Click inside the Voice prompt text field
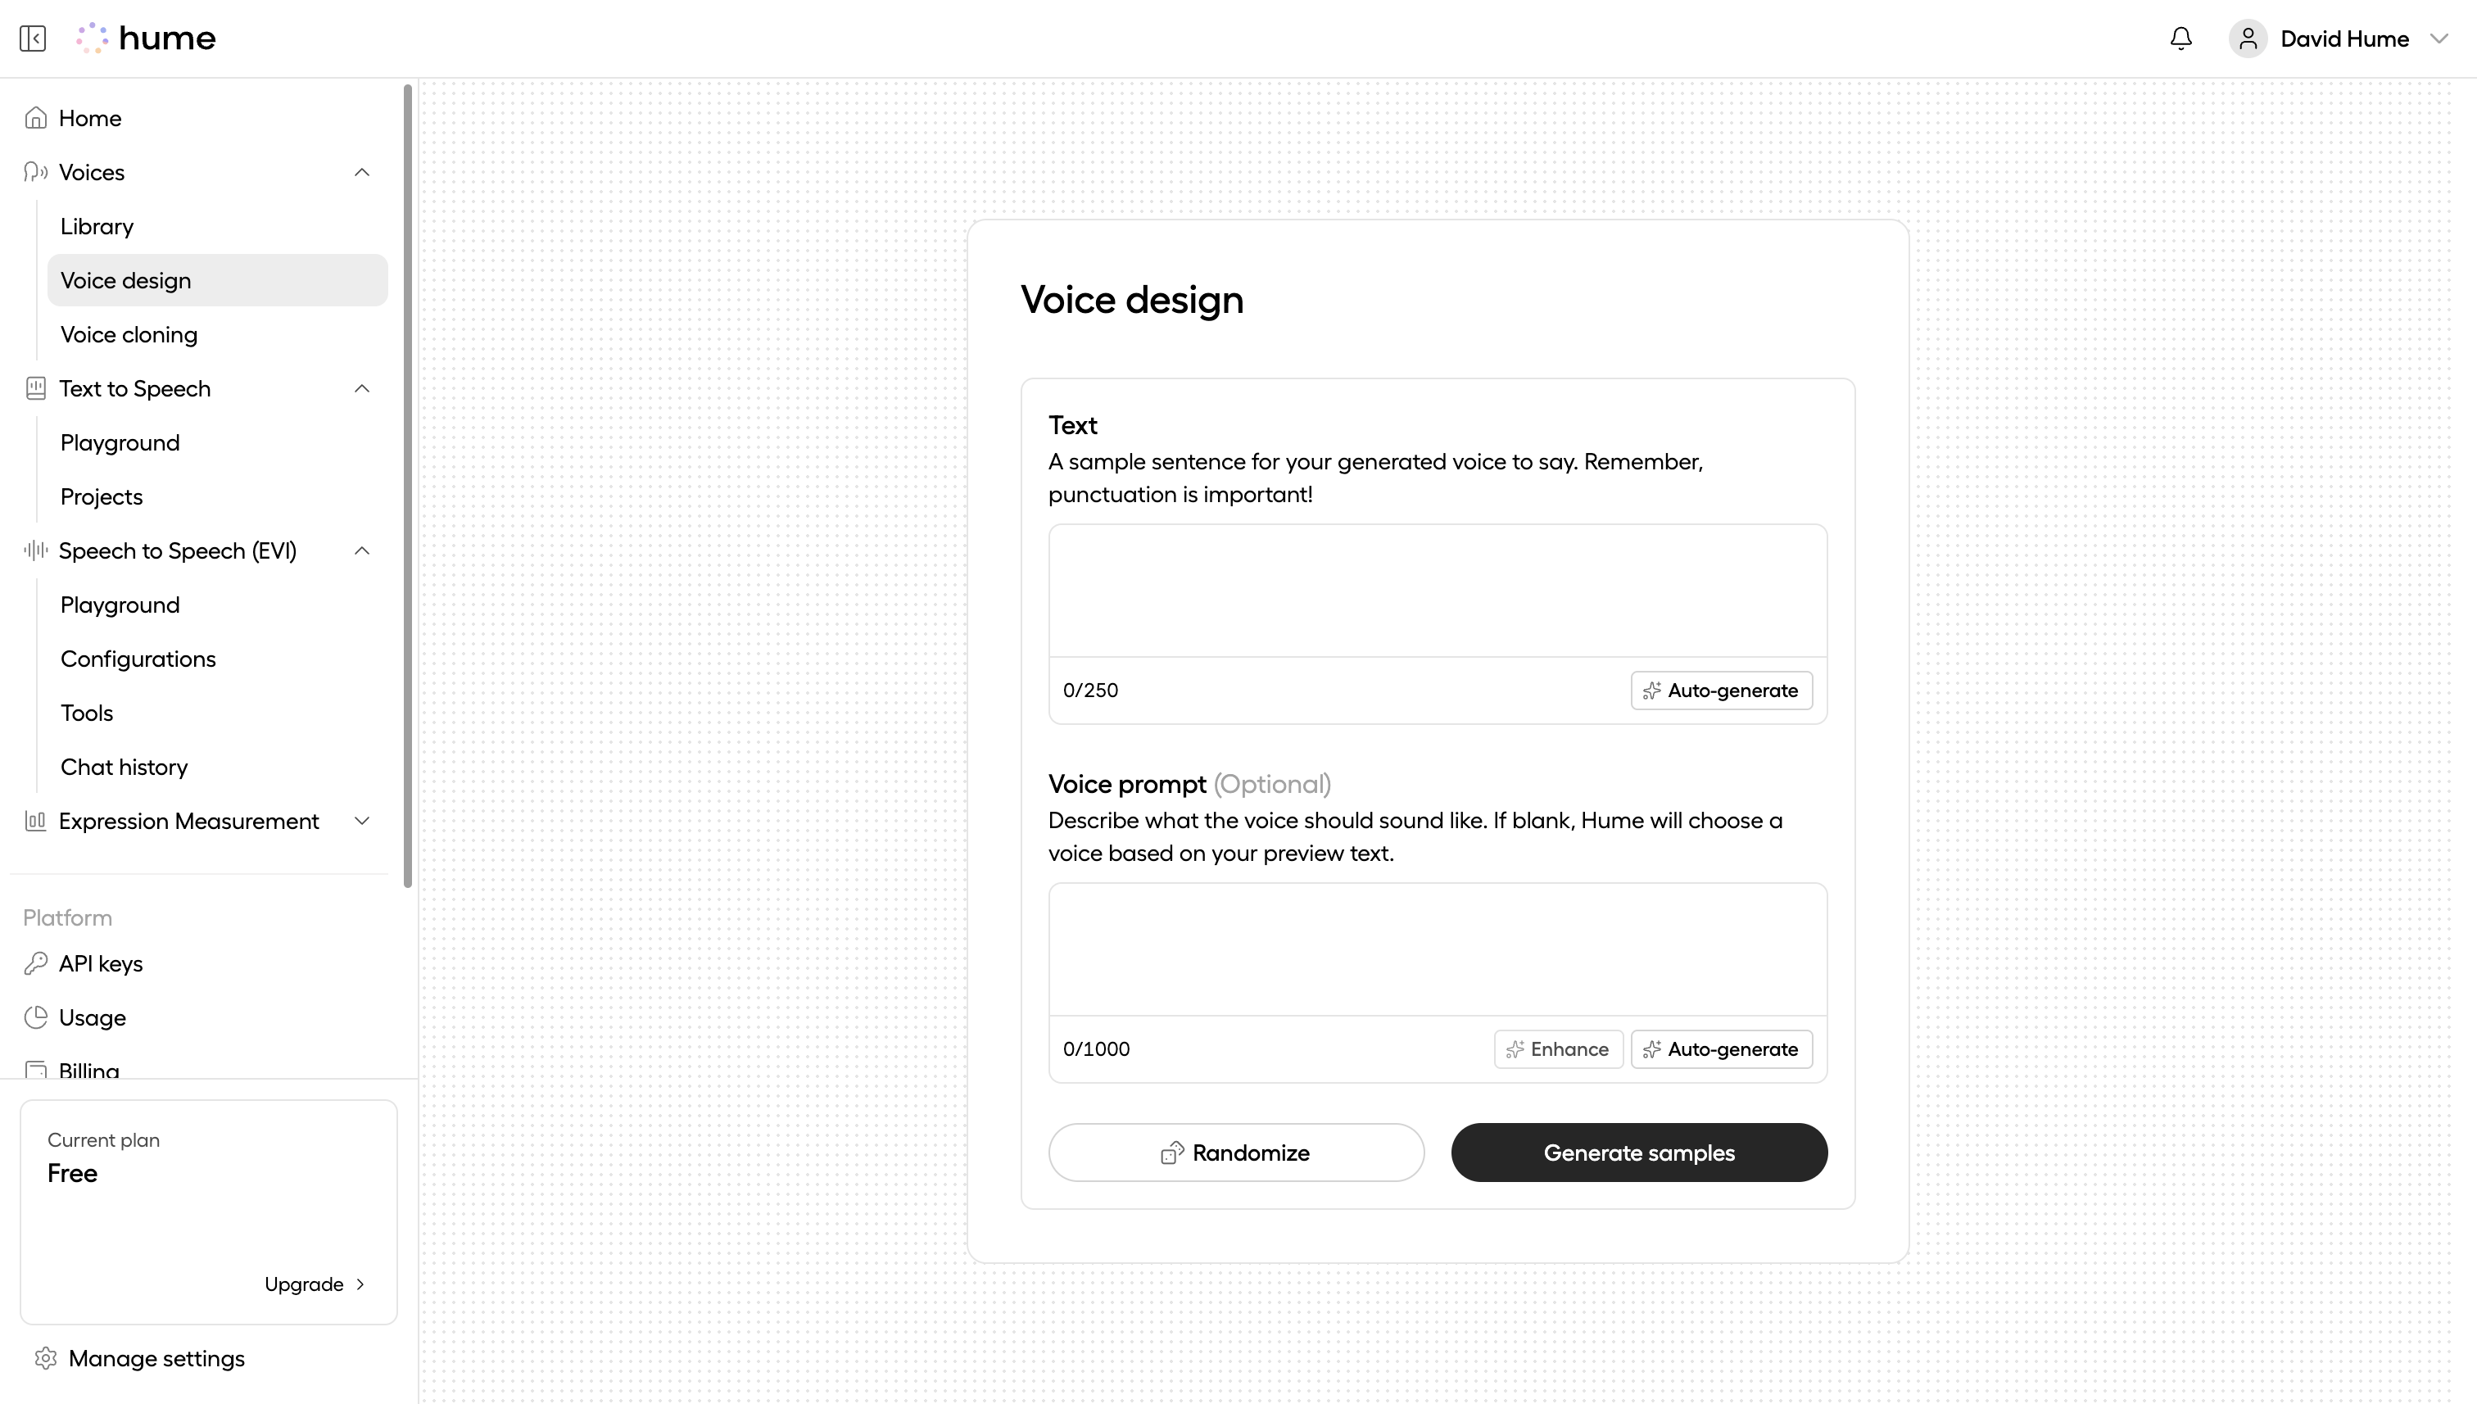2477x1404 pixels. 1437,950
